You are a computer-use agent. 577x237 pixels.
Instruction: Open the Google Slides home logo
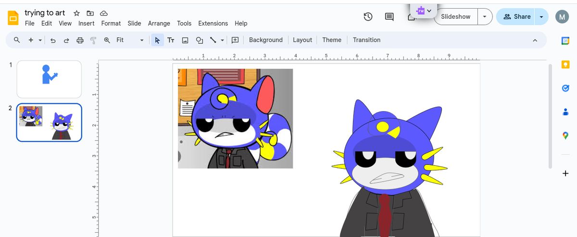(13, 18)
